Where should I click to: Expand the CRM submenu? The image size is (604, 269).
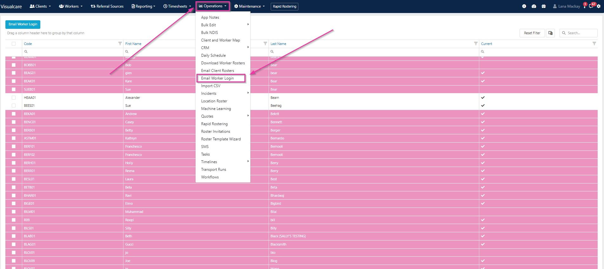point(223,48)
